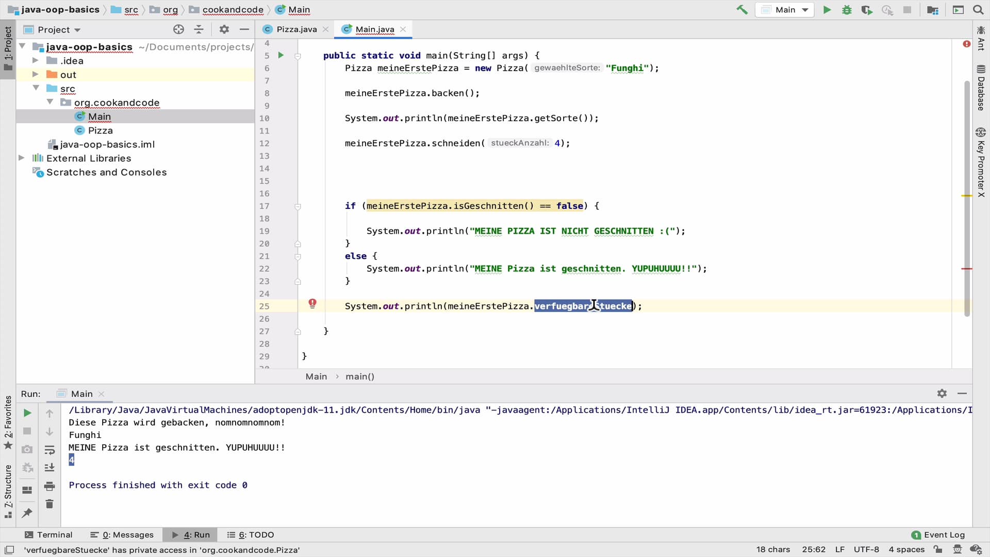Image resolution: width=990 pixels, height=557 pixels.
Task: Click the red error bulb on line 25
Action: (312, 304)
